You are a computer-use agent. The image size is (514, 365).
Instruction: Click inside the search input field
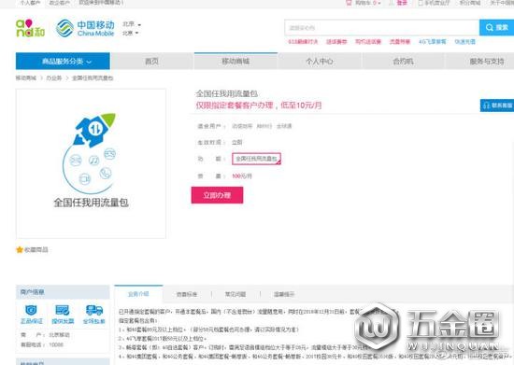tap(382, 27)
